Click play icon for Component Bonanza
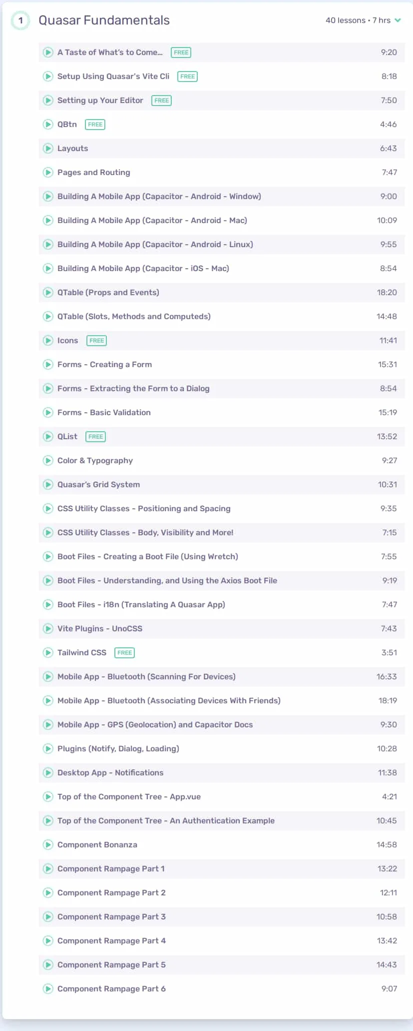The image size is (413, 1031). pos(48,845)
